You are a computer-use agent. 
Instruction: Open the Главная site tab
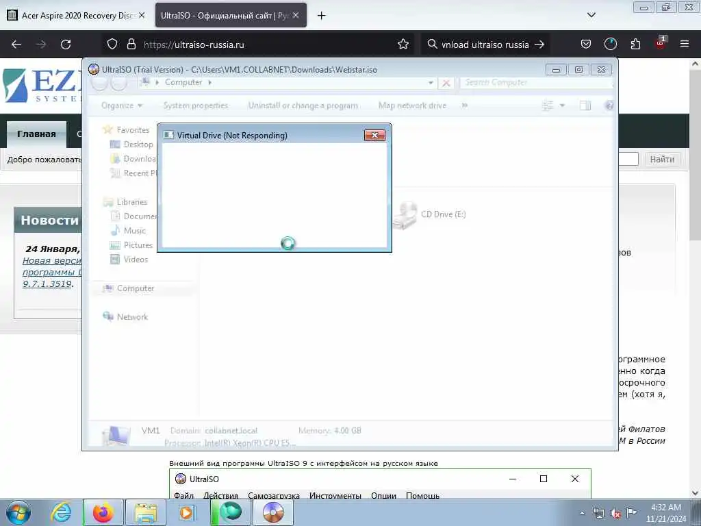(x=36, y=134)
